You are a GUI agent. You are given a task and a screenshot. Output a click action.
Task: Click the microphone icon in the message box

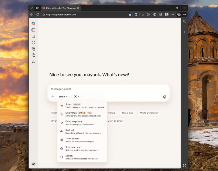(x=165, y=97)
